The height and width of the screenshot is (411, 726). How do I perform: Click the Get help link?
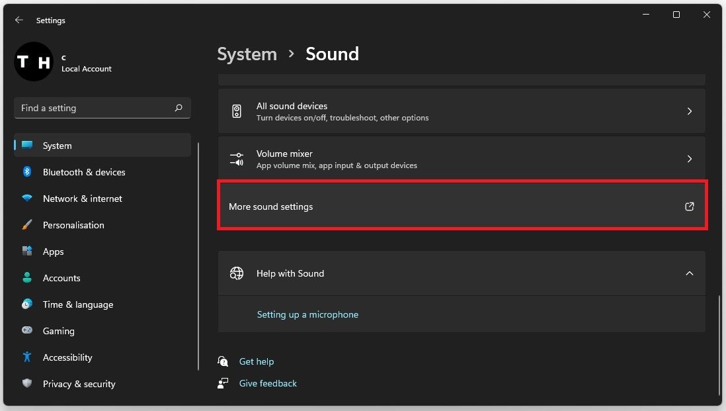click(256, 361)
